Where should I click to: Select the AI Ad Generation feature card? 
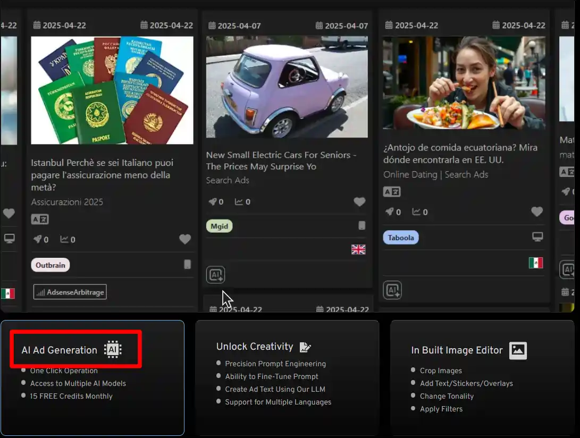93,378
